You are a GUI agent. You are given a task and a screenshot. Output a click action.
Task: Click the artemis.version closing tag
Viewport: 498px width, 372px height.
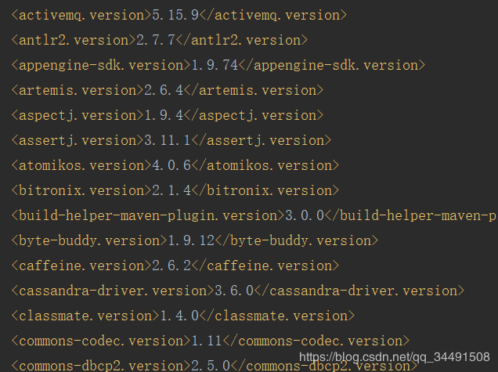[x=254, y=90]
